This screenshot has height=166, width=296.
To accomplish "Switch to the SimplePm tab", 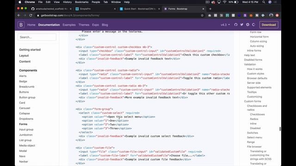I will (96, 9).
